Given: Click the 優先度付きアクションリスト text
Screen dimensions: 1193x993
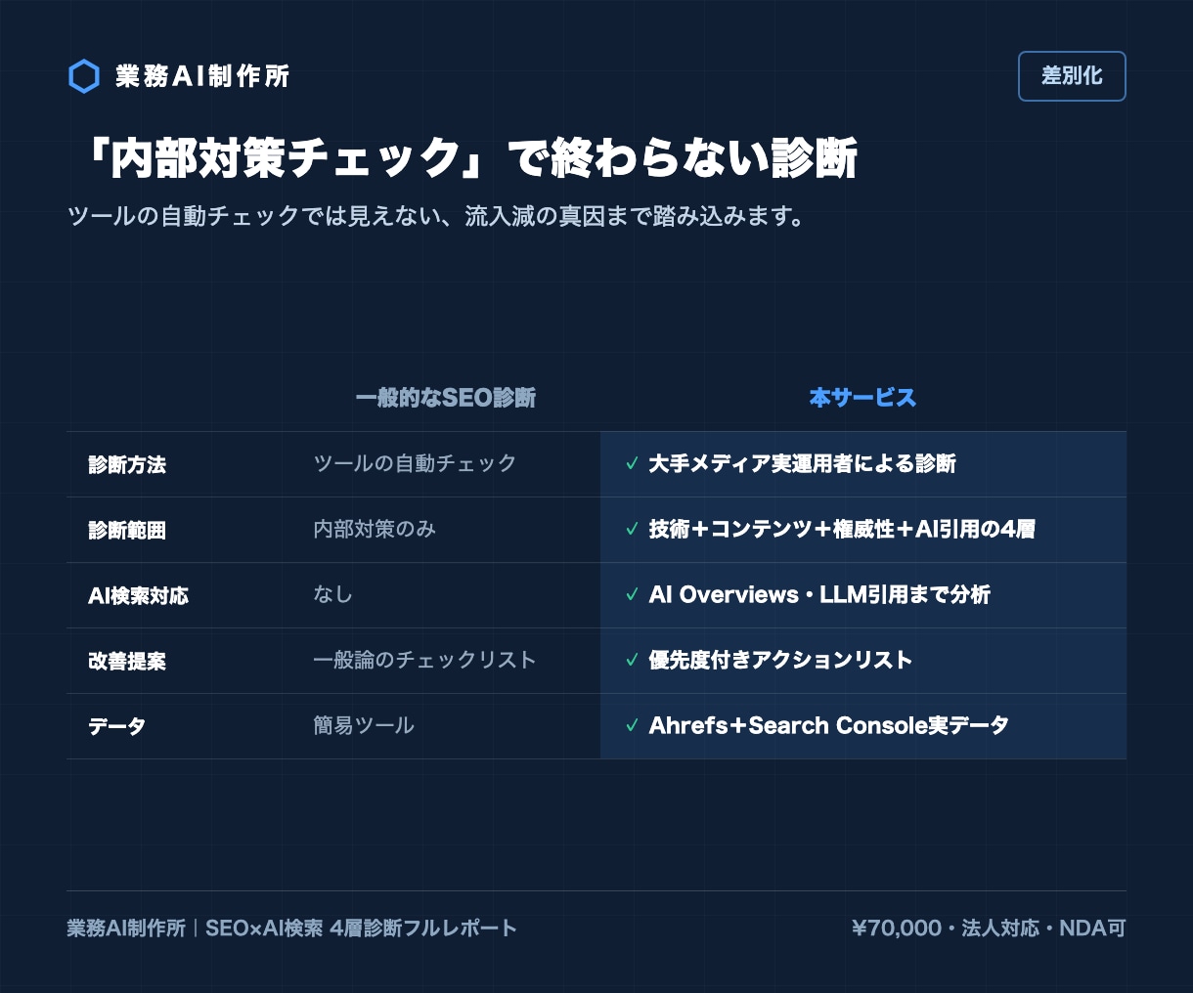Looking at the screenshot, I should click(780, 661).
